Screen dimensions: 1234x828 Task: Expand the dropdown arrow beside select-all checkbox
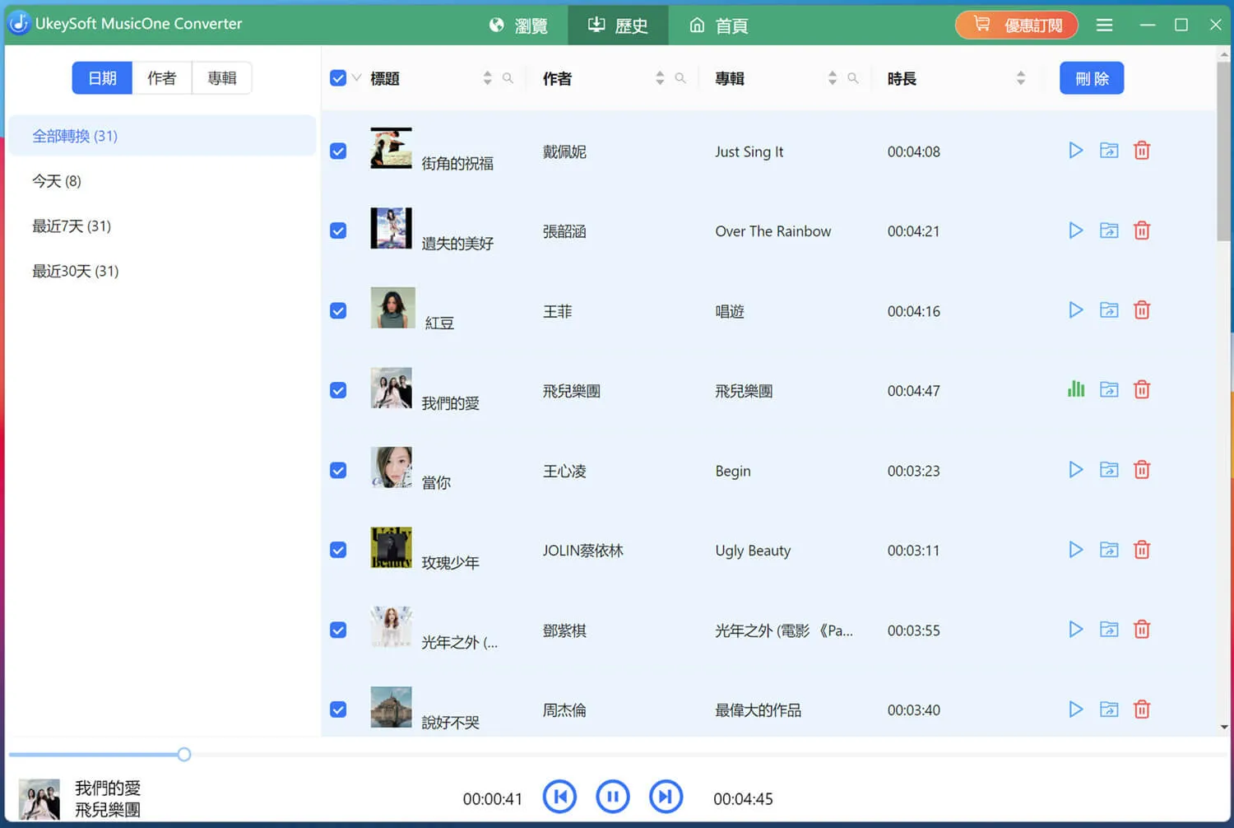[356, 78]
